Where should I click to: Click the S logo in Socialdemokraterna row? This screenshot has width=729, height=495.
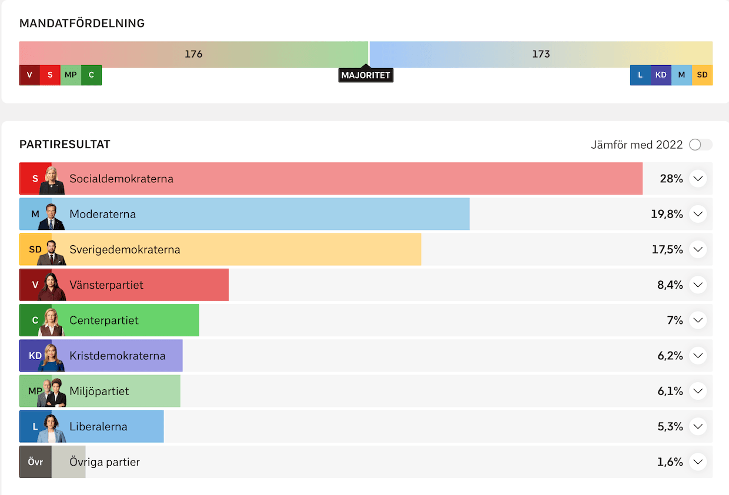pyautogui.click(x=35, y=179)
